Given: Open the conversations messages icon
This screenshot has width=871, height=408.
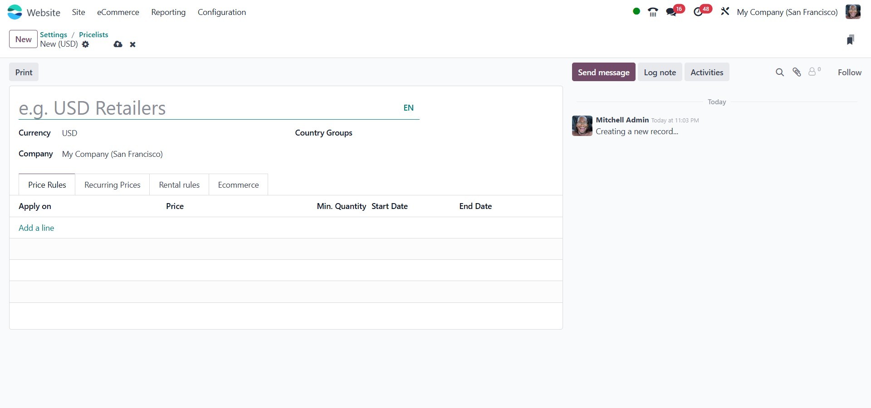Looking at the screenshot, I should click(x=671, y=12).
